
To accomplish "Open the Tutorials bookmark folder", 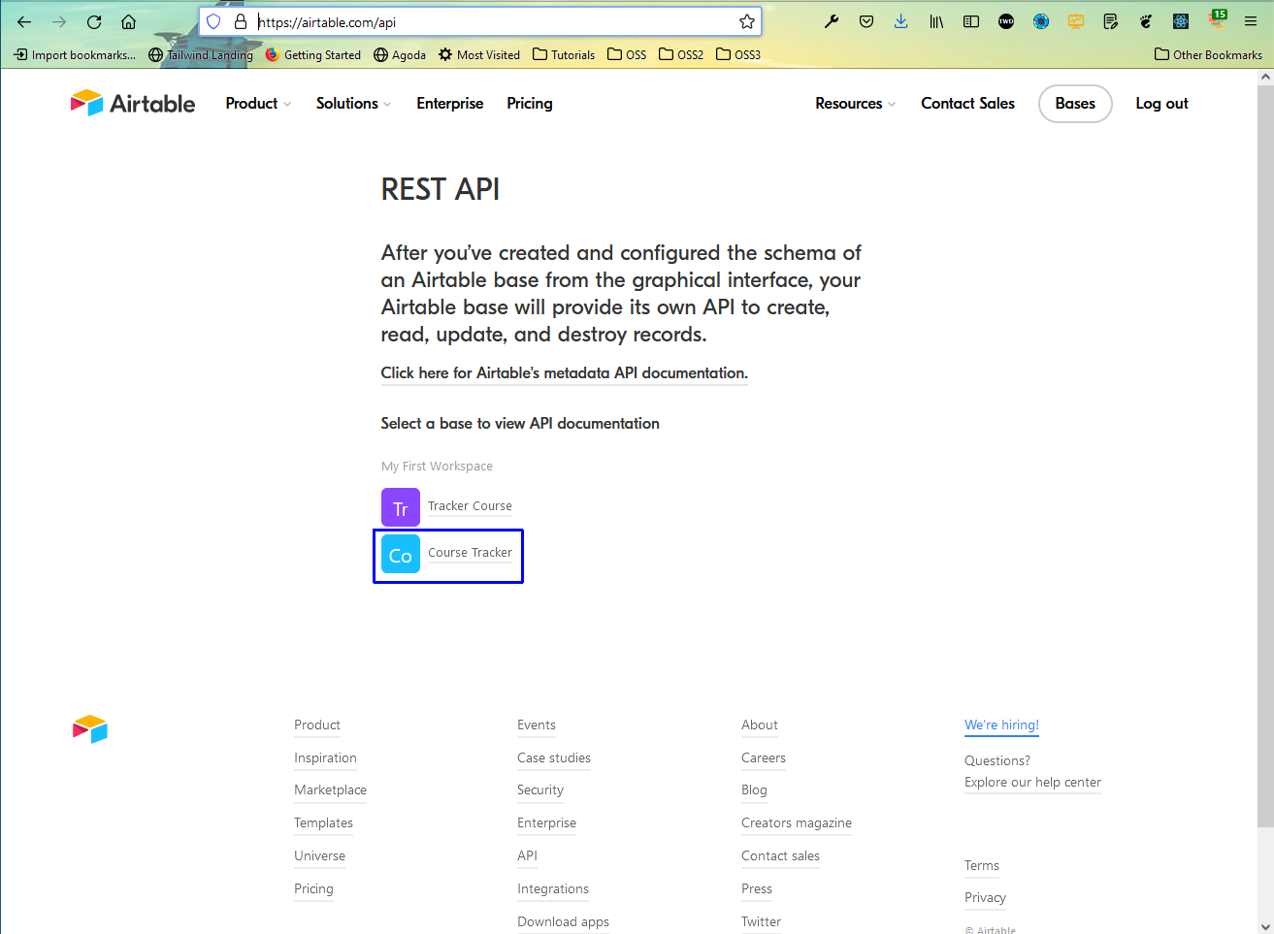I will tap(564, 55).
